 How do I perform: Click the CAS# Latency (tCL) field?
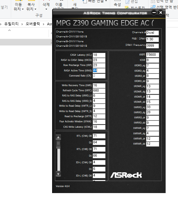click(x=99, y=55)
